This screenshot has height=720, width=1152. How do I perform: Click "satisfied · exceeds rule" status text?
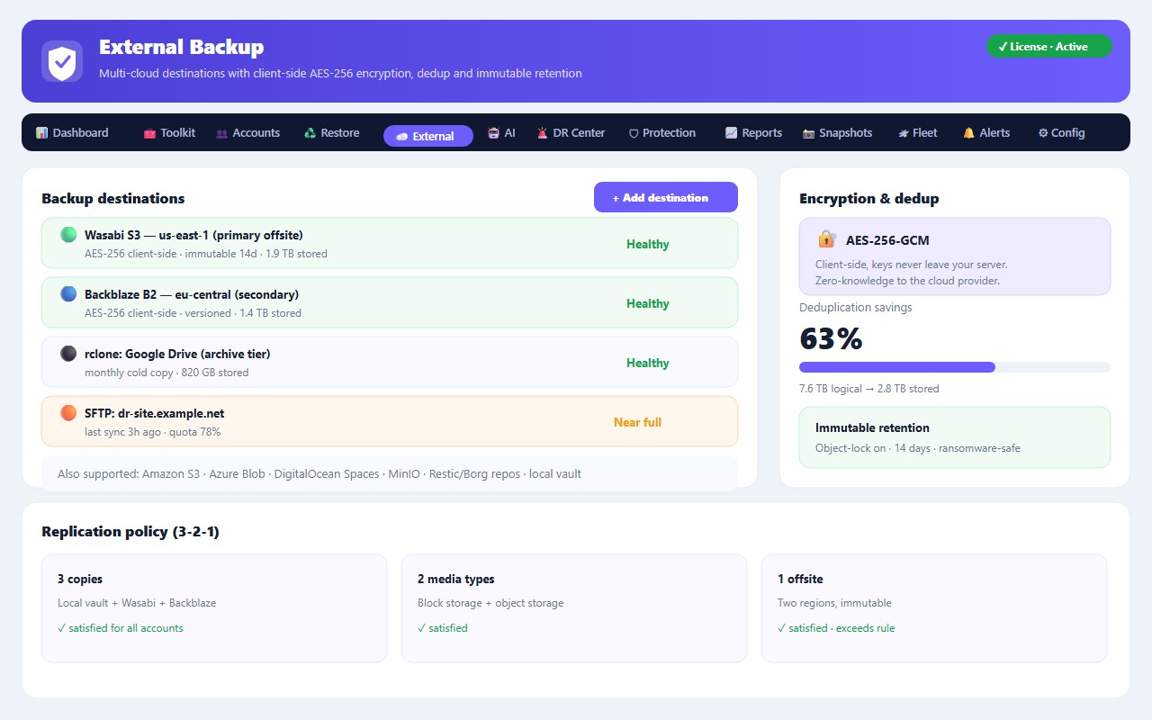point(836,628)
